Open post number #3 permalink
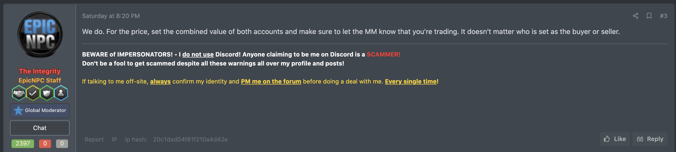 [663, 16]
